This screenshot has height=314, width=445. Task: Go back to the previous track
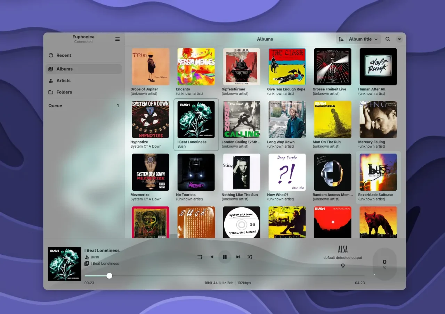point(211,257)
